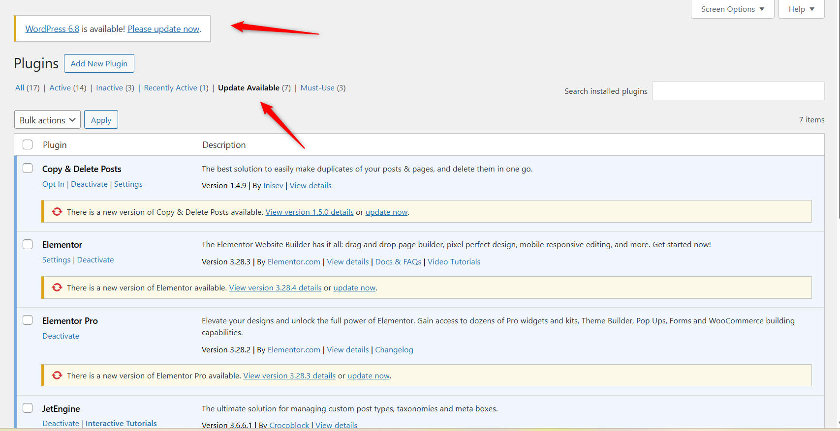The width and height of the screenshot is (840, 431).
Task: Show Recently Active (1) plugins
Action: pyautogui.click(x=176, y=88)
